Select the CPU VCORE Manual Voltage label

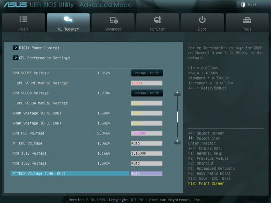[x=42, y=83]
